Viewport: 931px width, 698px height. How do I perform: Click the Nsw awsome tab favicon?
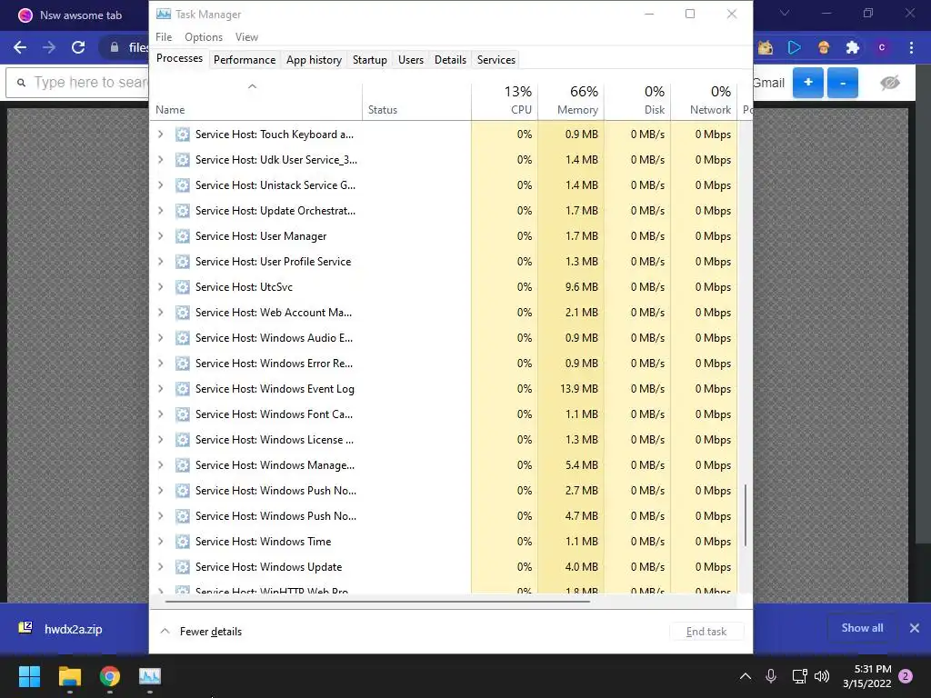tap(25, 15)
